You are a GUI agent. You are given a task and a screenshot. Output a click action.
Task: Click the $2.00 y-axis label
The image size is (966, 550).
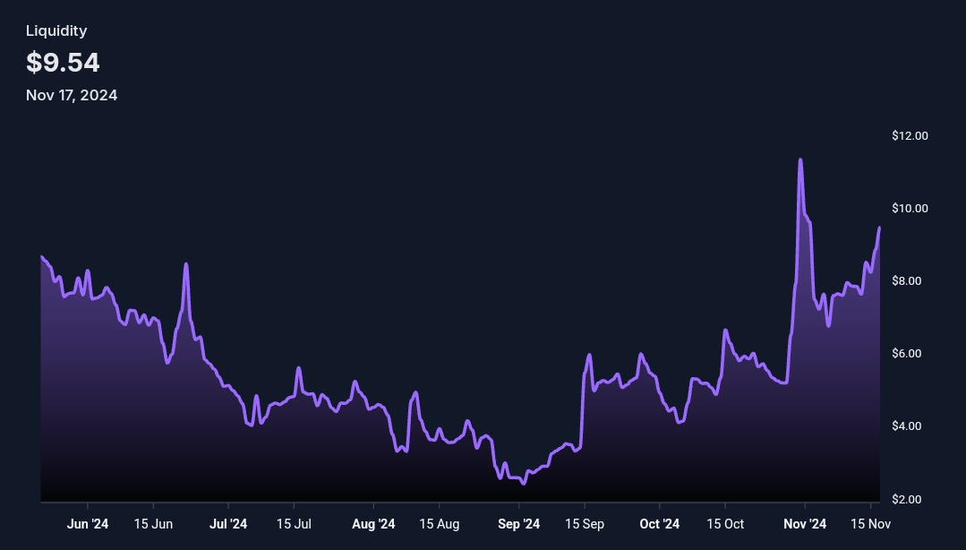click(905, 500)
